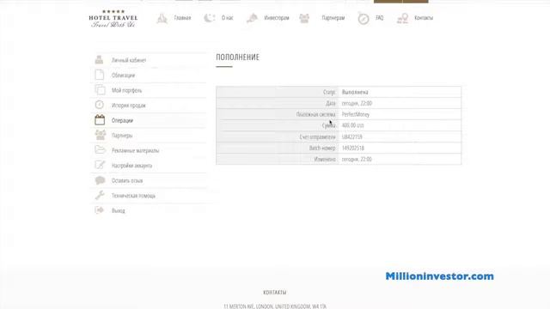Screen dimensions: 550x309
Task: Select the История продаж clock icon
Action: (100, 105)
